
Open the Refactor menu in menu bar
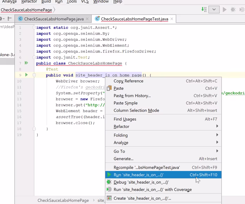29,1
